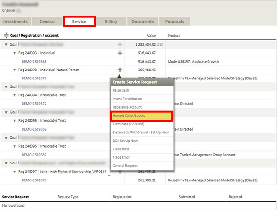Select Harvest Gains/Losses option
The height and width of the screenshot is (211, 277).
pyautogui.click(x=142, y=116)
